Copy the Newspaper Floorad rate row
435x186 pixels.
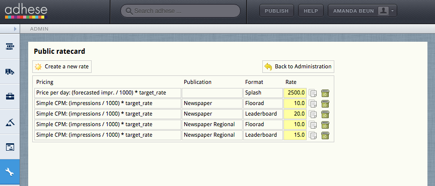click(x=313, y=104)
